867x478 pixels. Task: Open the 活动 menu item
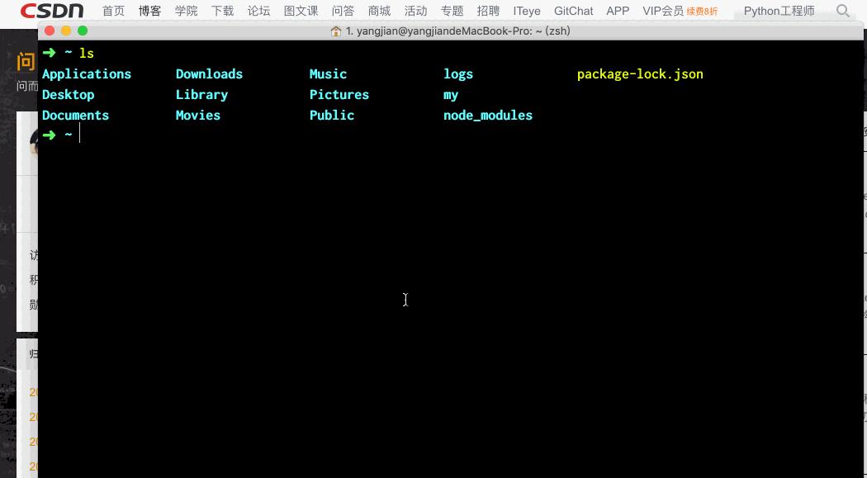[x=415, y=11]
